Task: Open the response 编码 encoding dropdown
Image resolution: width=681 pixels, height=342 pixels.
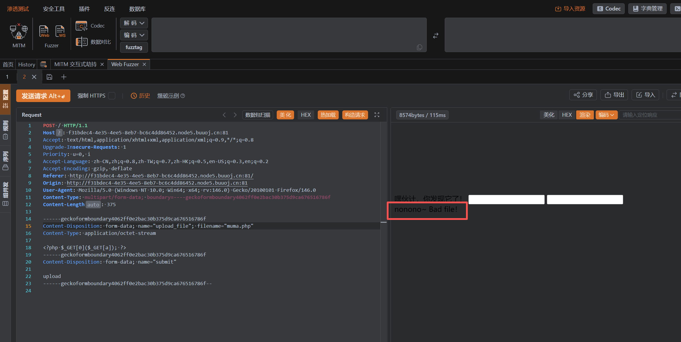Action: click(606, 115)
